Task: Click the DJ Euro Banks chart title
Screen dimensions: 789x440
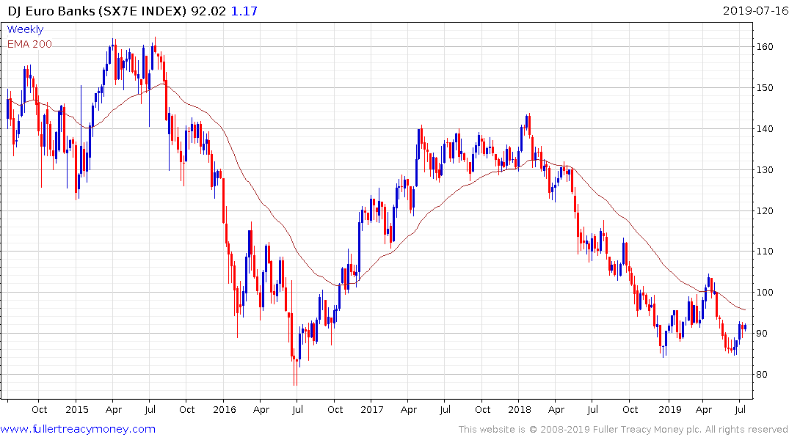Action: [x=97, y=10]
